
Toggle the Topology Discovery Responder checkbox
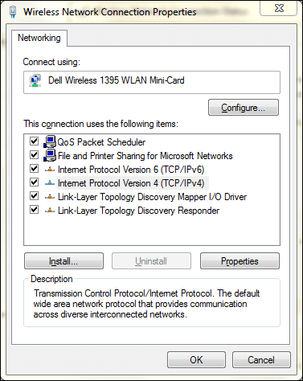34,209
